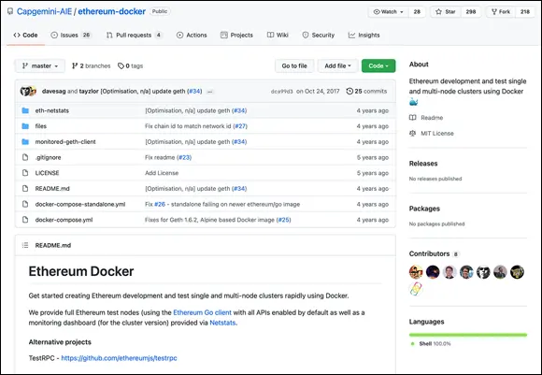Click the Contributors heading link
The image size is (542, 375).
[429, 253]
